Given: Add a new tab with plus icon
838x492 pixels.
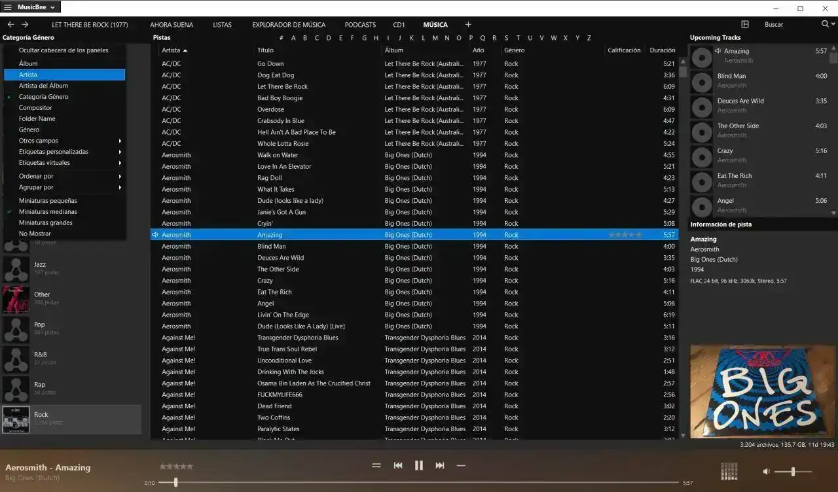Looking at the screenshot, I should tap(468, 25).
